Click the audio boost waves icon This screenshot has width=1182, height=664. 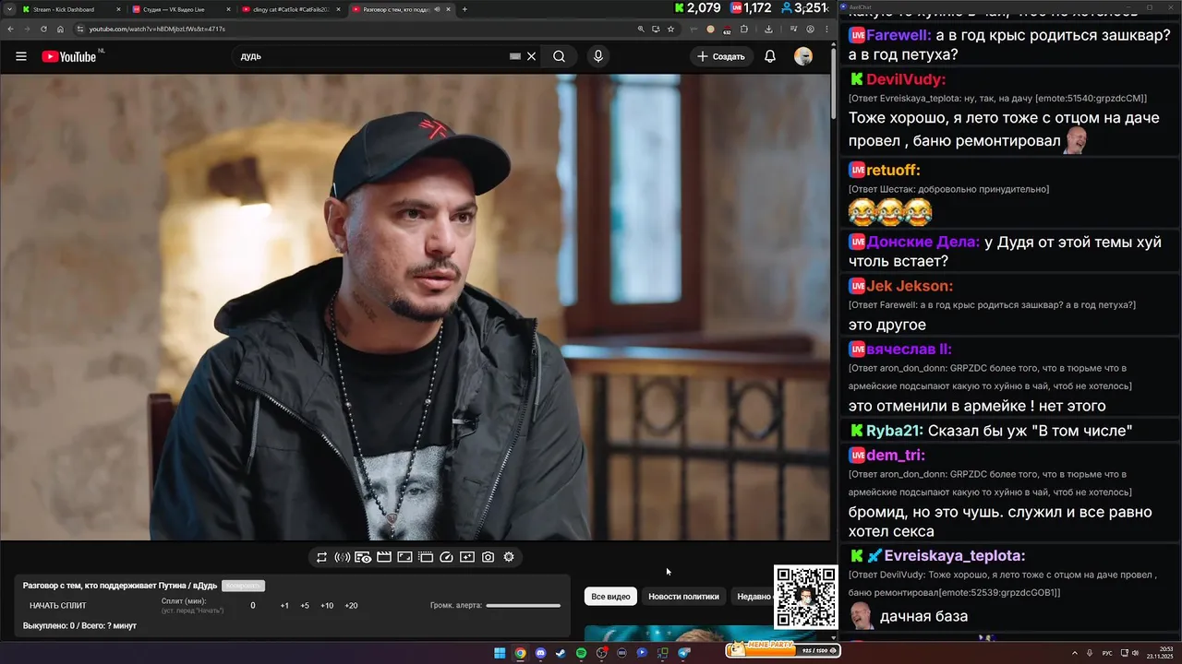pos(342,557)
